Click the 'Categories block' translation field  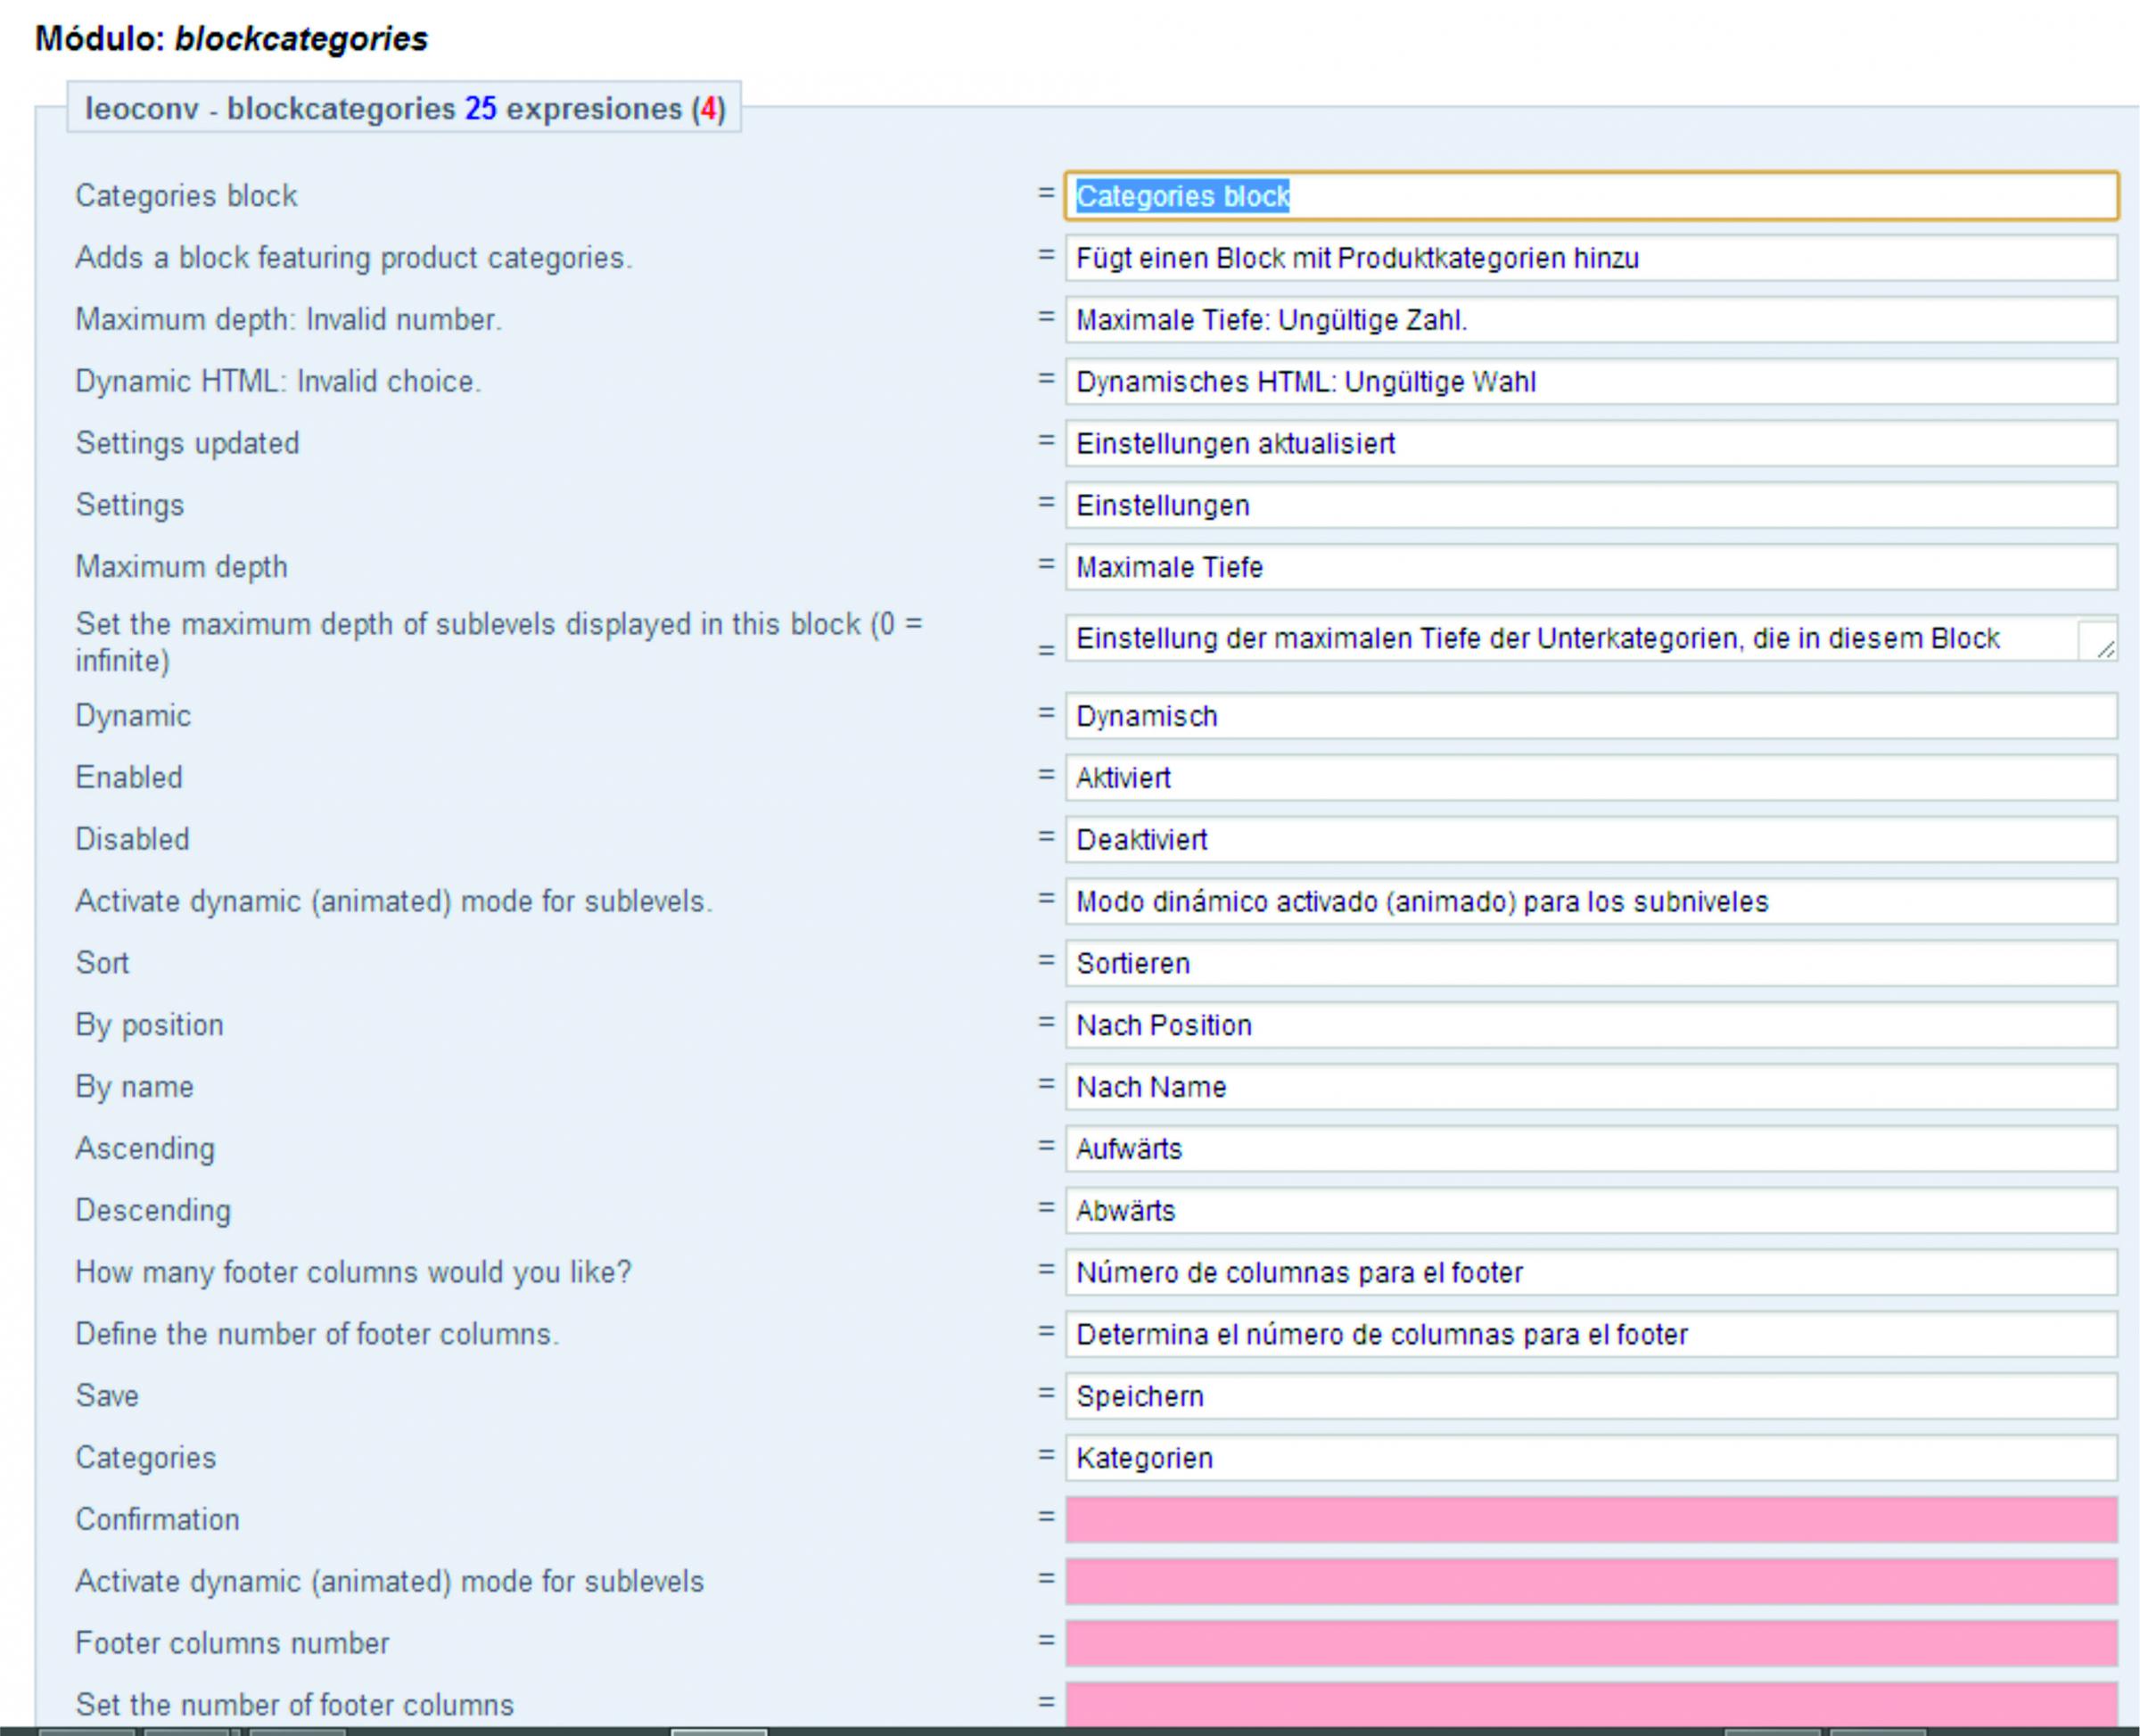(1590, 196)
